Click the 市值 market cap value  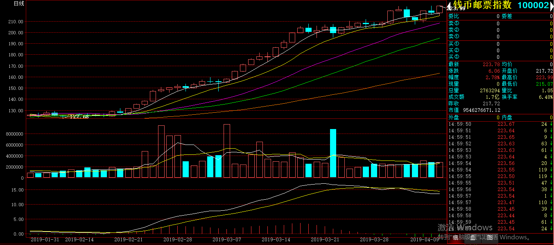tap(482, 110)
